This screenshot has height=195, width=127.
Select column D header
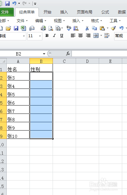(88, 61)
